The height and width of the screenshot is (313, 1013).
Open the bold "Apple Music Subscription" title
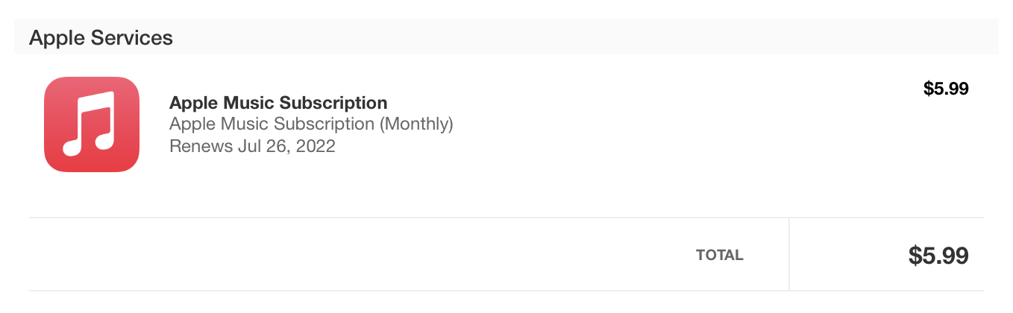[x=278, y=103]
